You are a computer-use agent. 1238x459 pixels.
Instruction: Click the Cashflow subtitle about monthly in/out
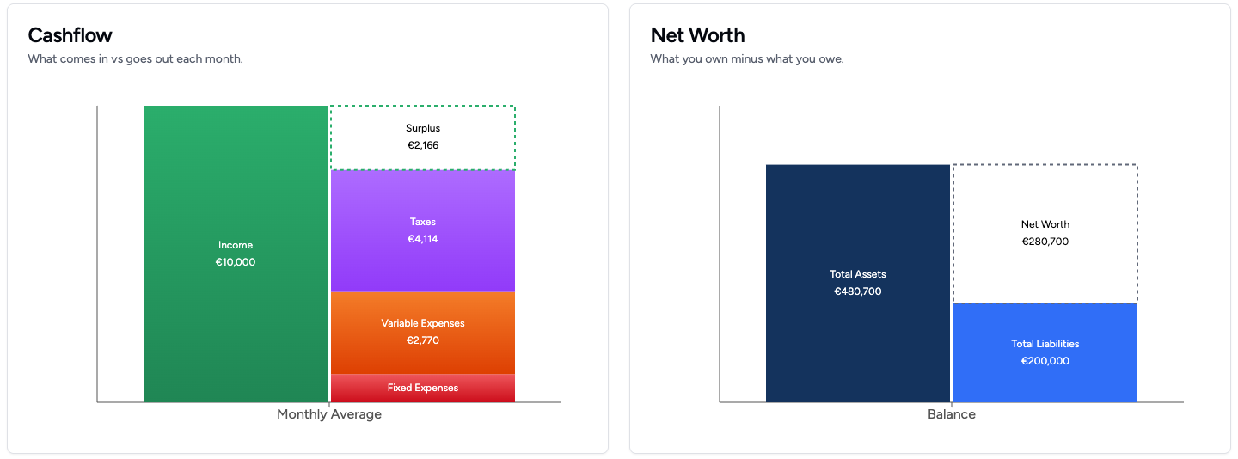tap(135, 59)
